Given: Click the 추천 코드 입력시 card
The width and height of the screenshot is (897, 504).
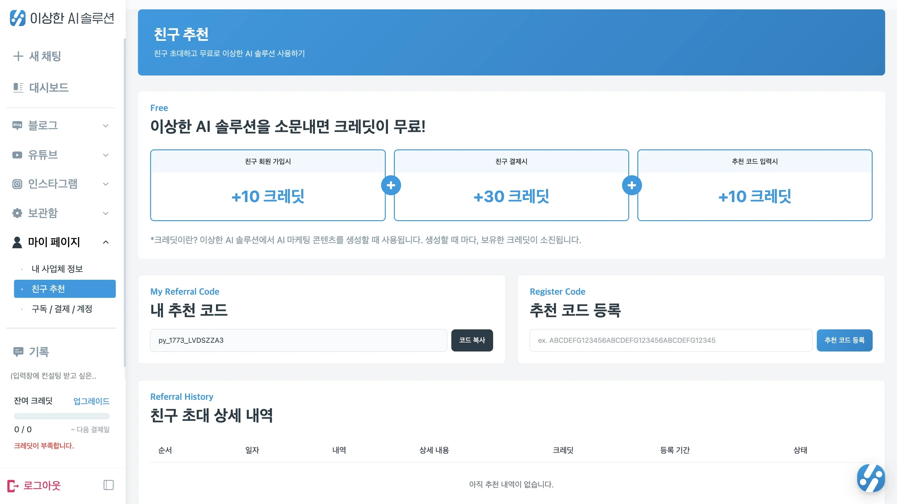Looking at the screenshot, I should pyautogui.click(x=755, y=185).
